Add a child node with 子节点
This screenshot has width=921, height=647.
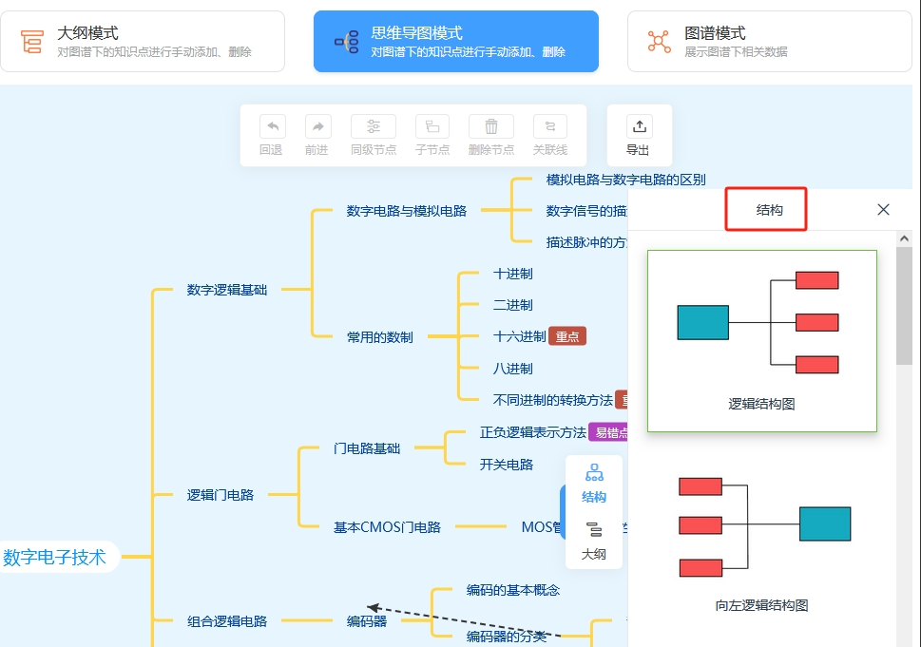[x=432, y=127]
